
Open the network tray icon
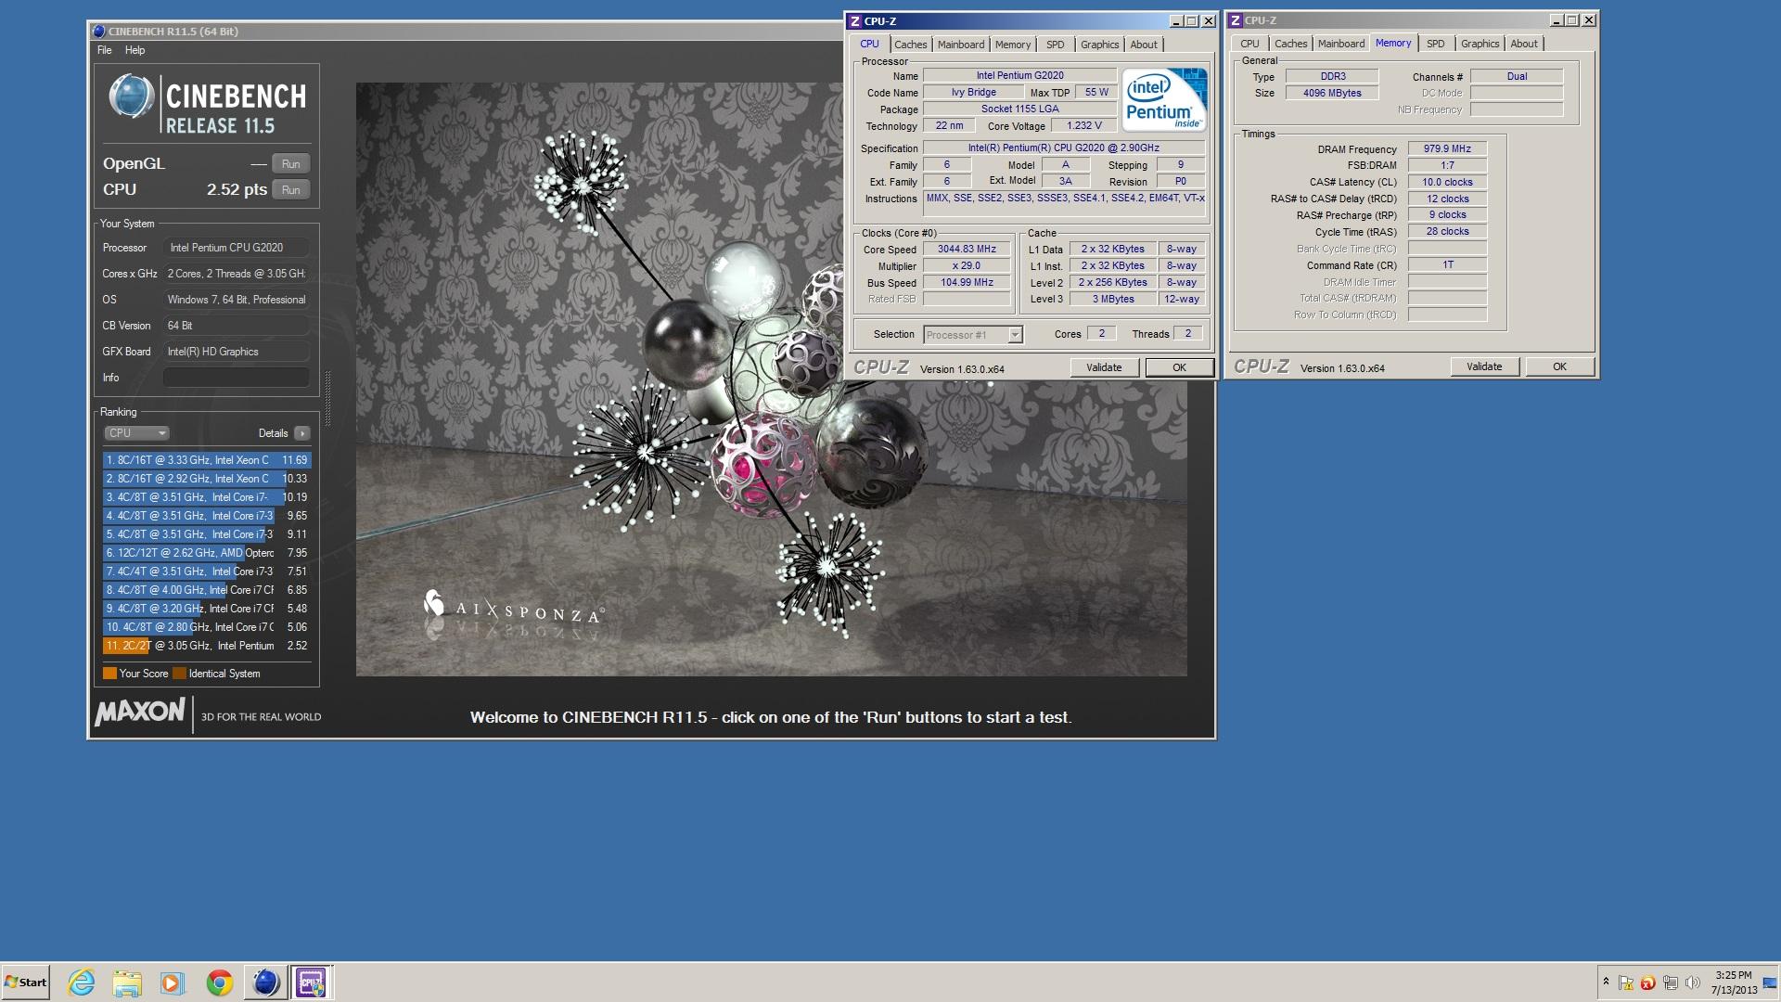click(x=1671, y=983)
